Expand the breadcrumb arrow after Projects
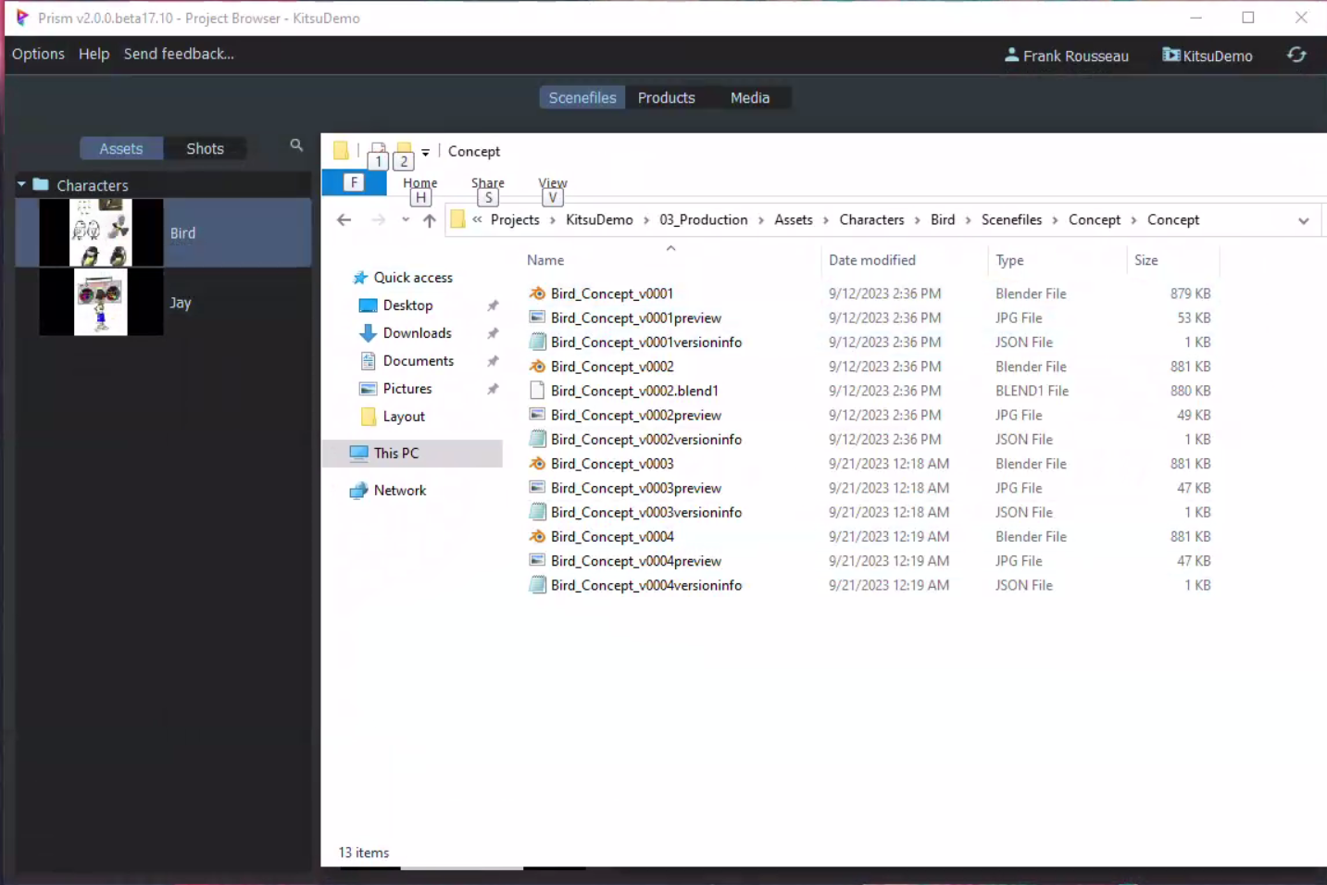This screenshot has height=885, width=1327. tap(553, 220)
